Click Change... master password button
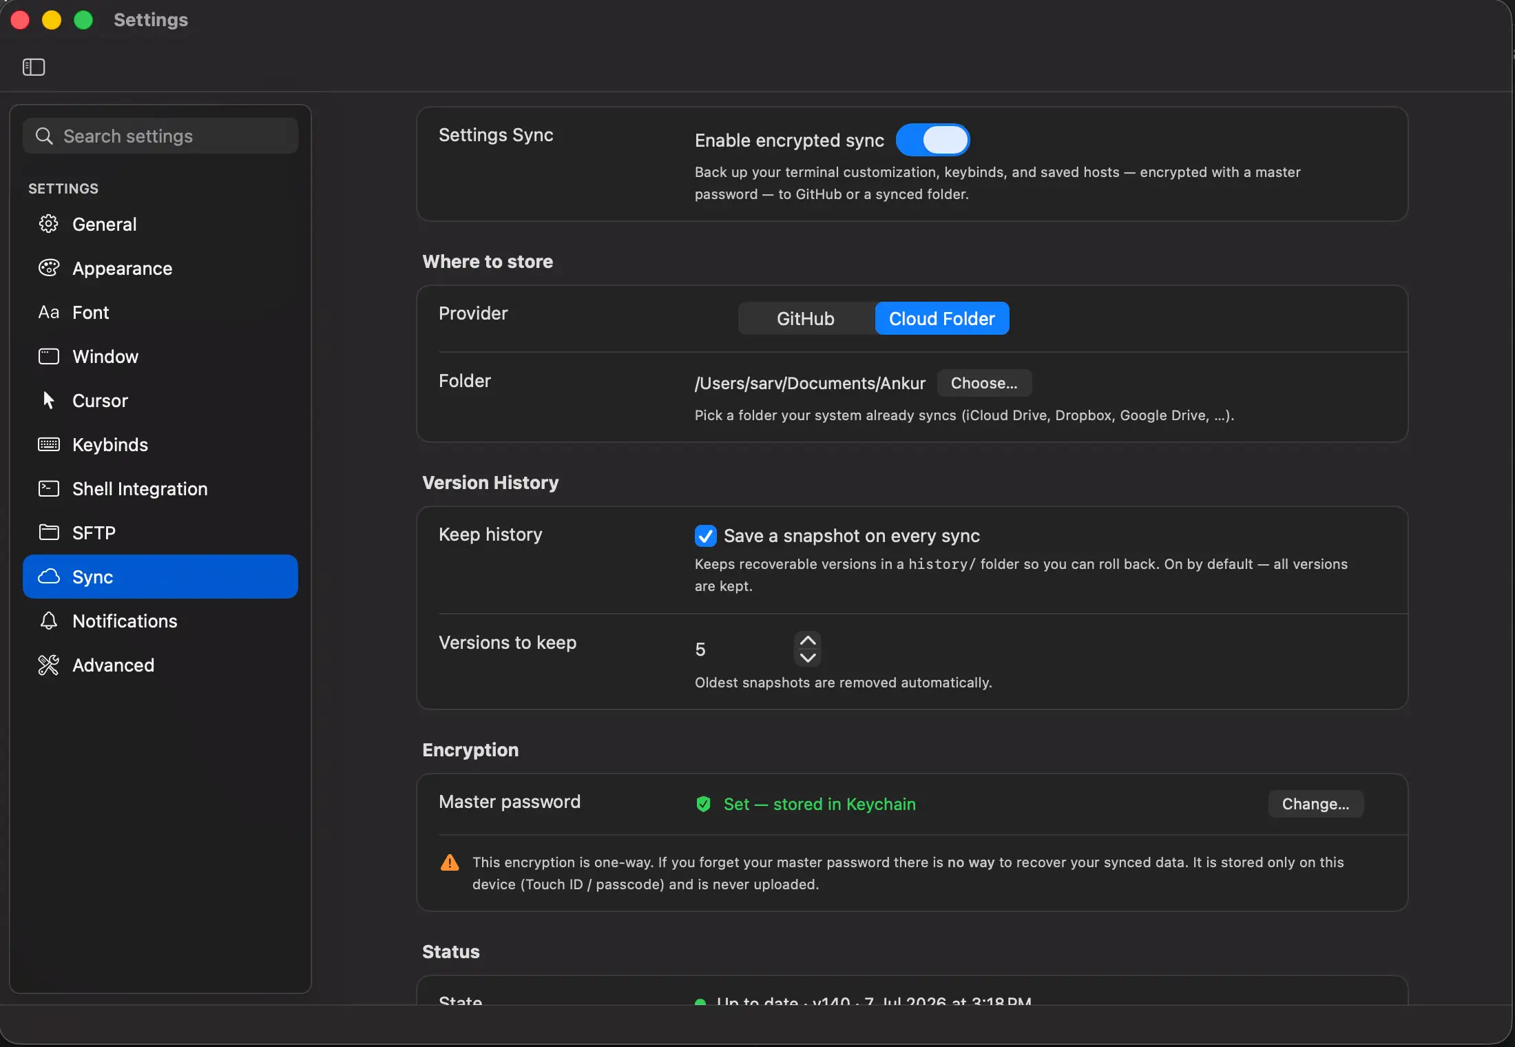This screenshot has height=1047, width=1515. pyautogui.click(x=1315, y=804)
